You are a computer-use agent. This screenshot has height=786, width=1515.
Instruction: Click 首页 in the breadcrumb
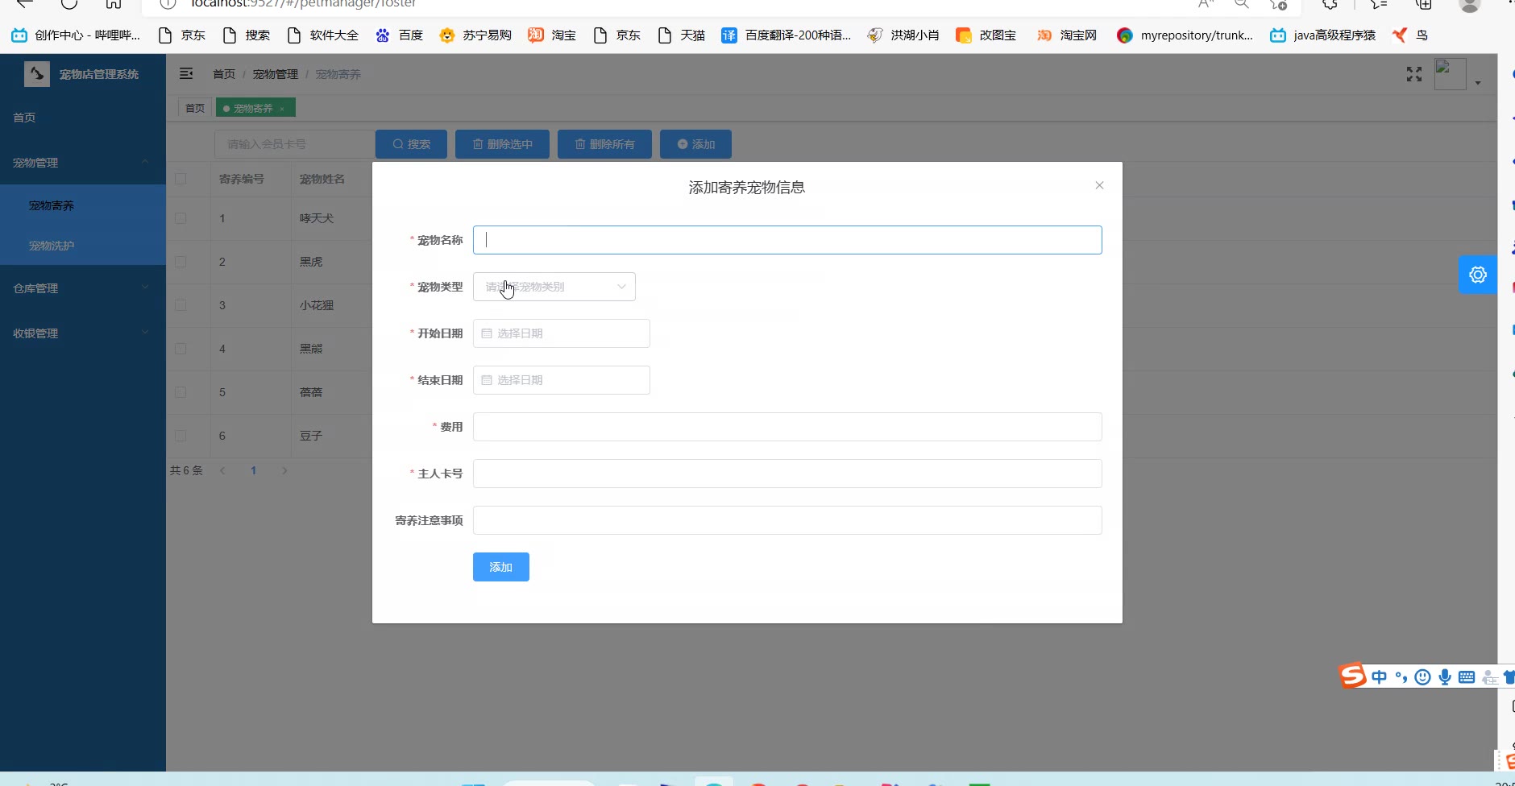(x=224, y=74)
